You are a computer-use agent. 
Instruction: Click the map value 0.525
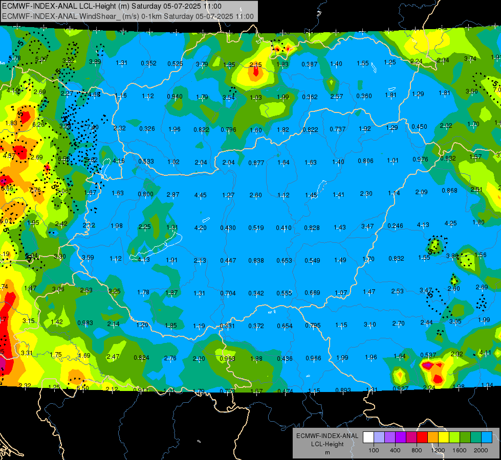click(x=176, y=64)
